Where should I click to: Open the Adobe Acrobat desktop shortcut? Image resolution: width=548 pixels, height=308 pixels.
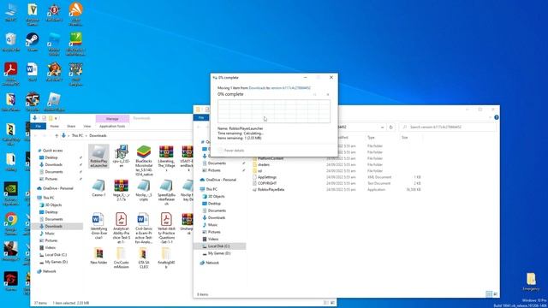click(x=11, y=74)
